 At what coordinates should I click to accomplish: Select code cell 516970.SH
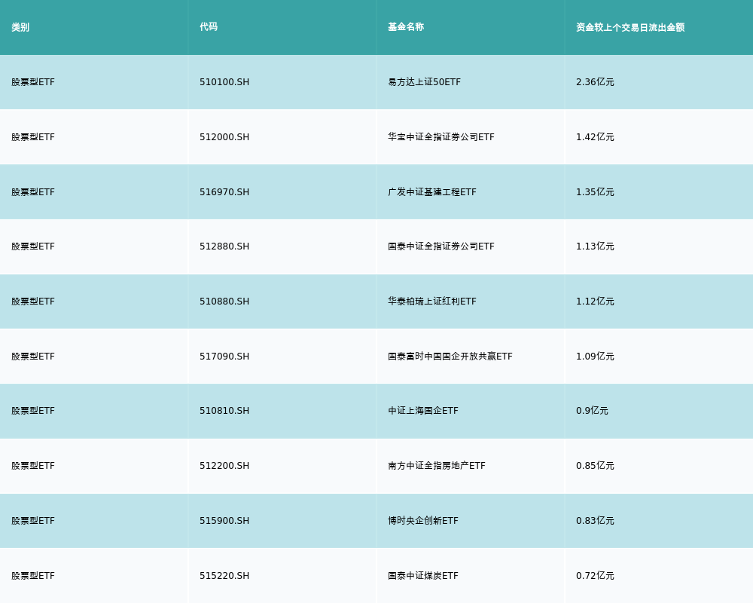point(224,192)
